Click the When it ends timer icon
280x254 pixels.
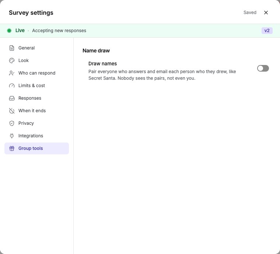click(x=12, y=111)
